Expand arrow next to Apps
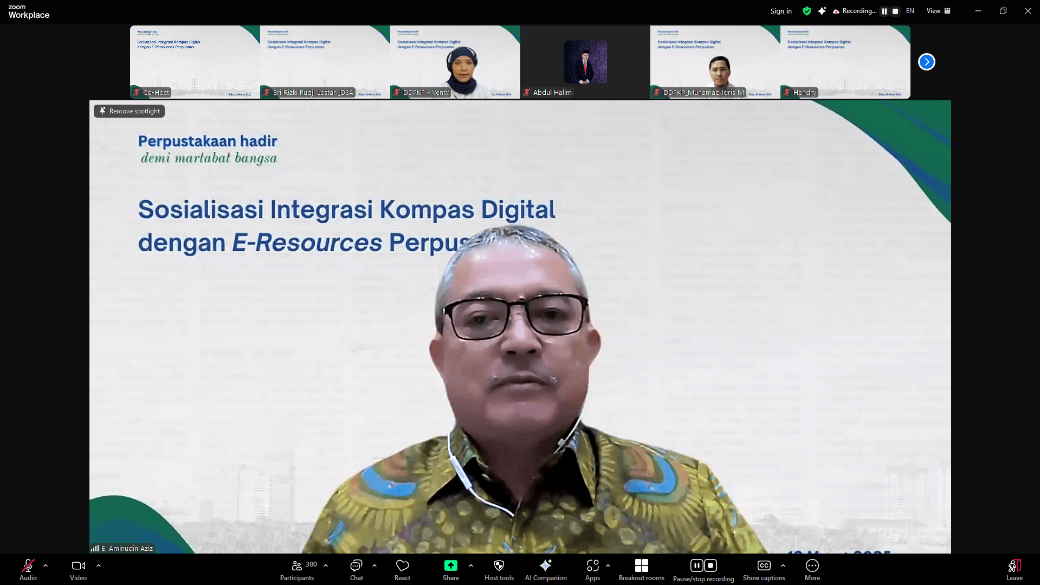This screenshot has height=585, width=1040. pos(608,565)
